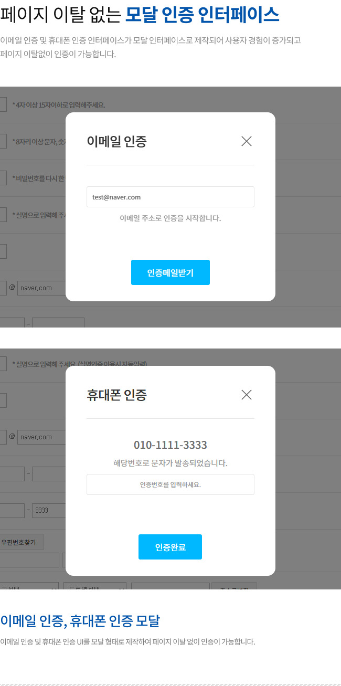
Task: Click the empty field left of 3333
Action: (x=12, y=511)
